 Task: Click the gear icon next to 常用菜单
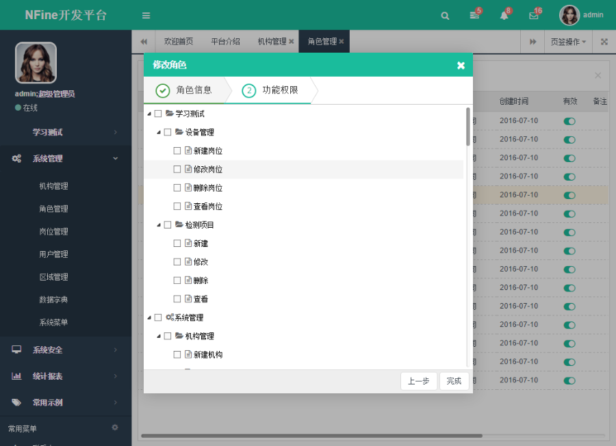(x=115, y=427)
